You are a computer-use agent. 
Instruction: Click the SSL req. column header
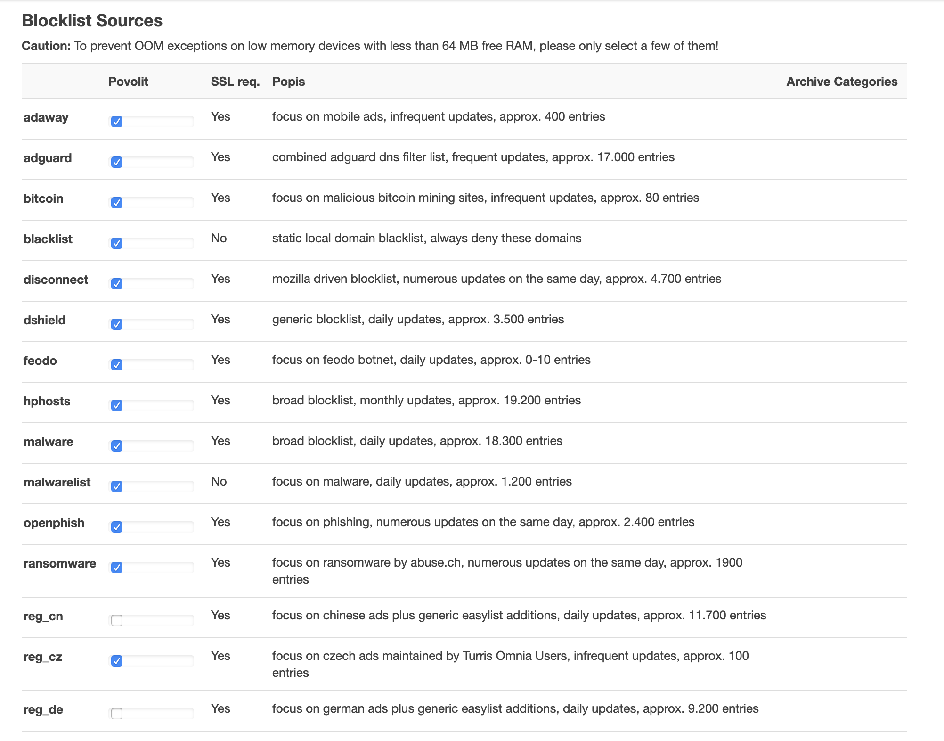click(x=235, y=82)
